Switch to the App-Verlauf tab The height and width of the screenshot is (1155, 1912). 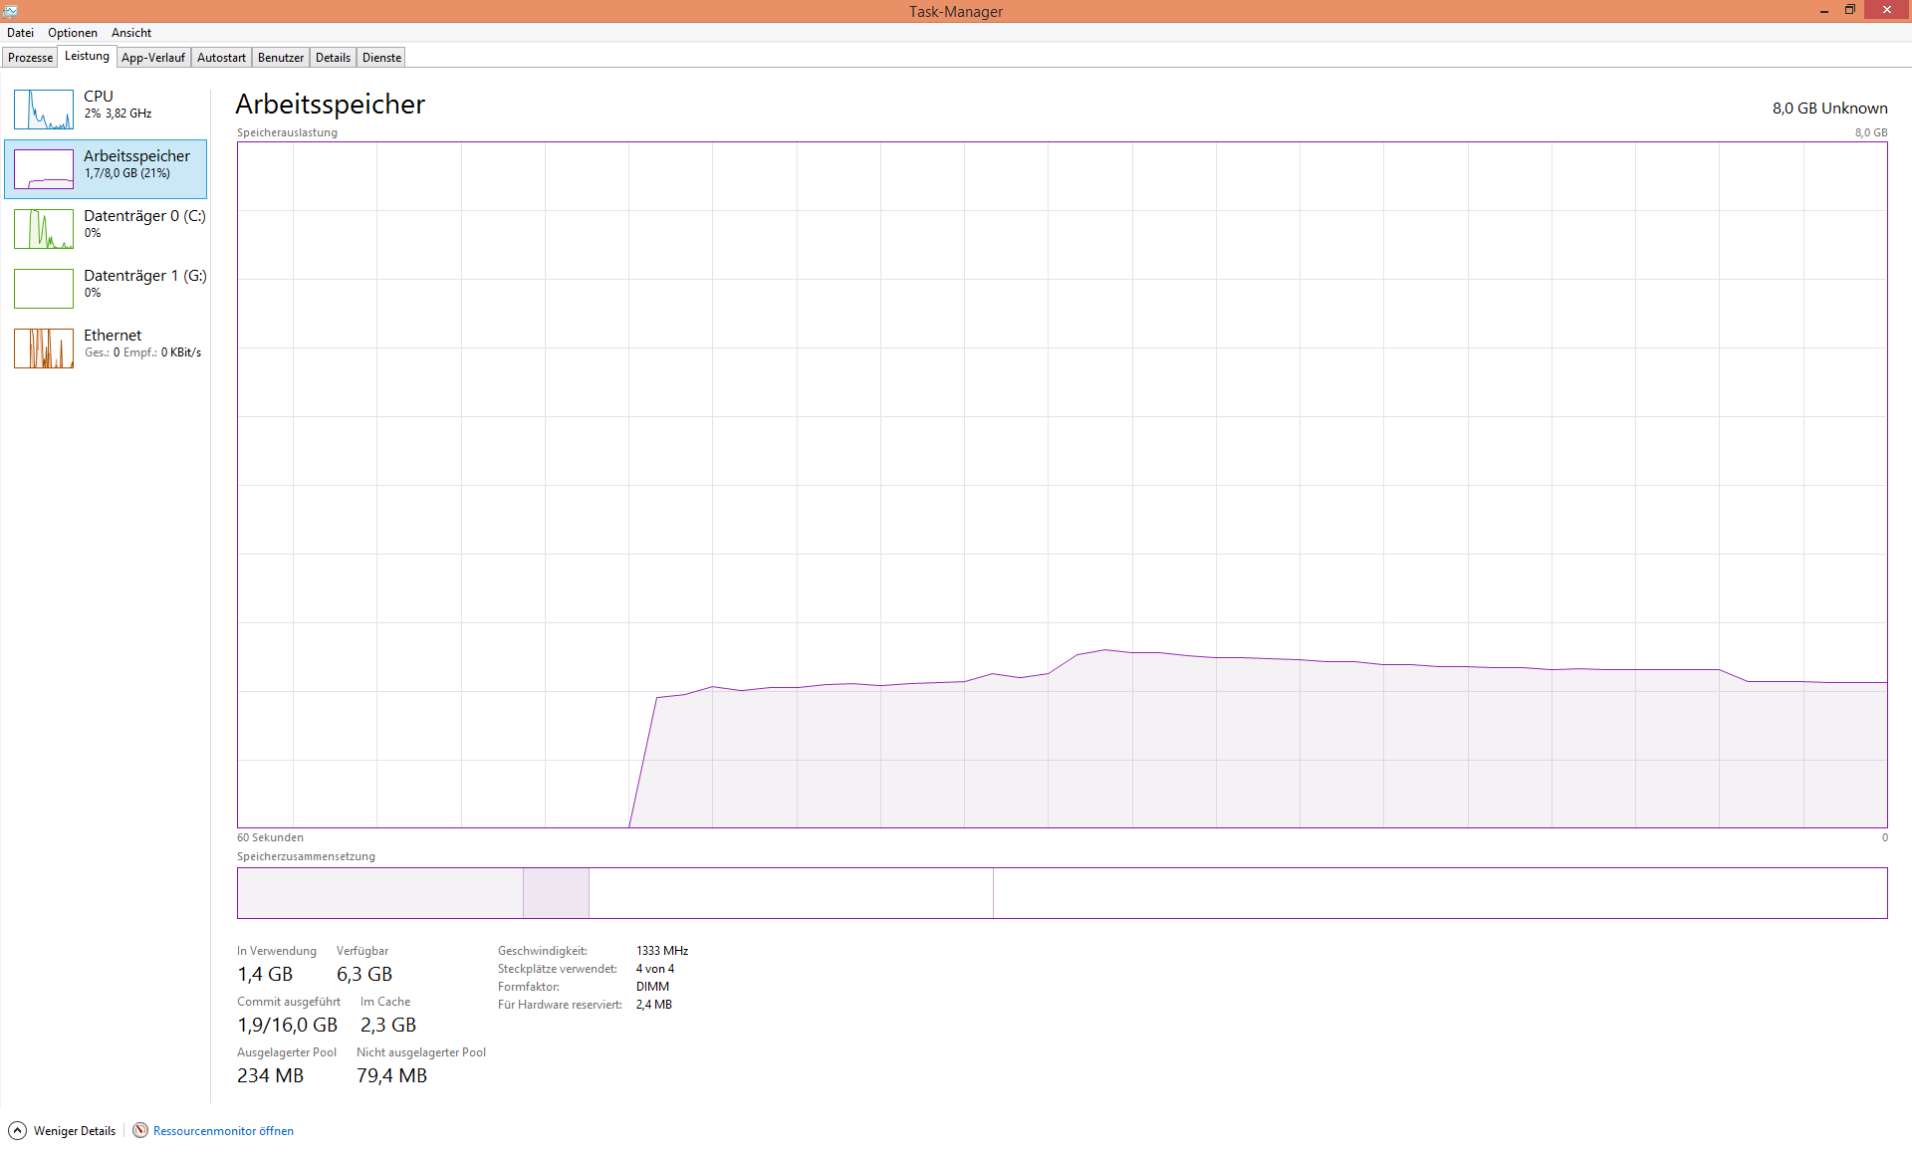(x=153, y=58)
